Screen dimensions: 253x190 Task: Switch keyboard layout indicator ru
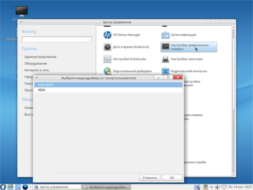click(212, 187)
